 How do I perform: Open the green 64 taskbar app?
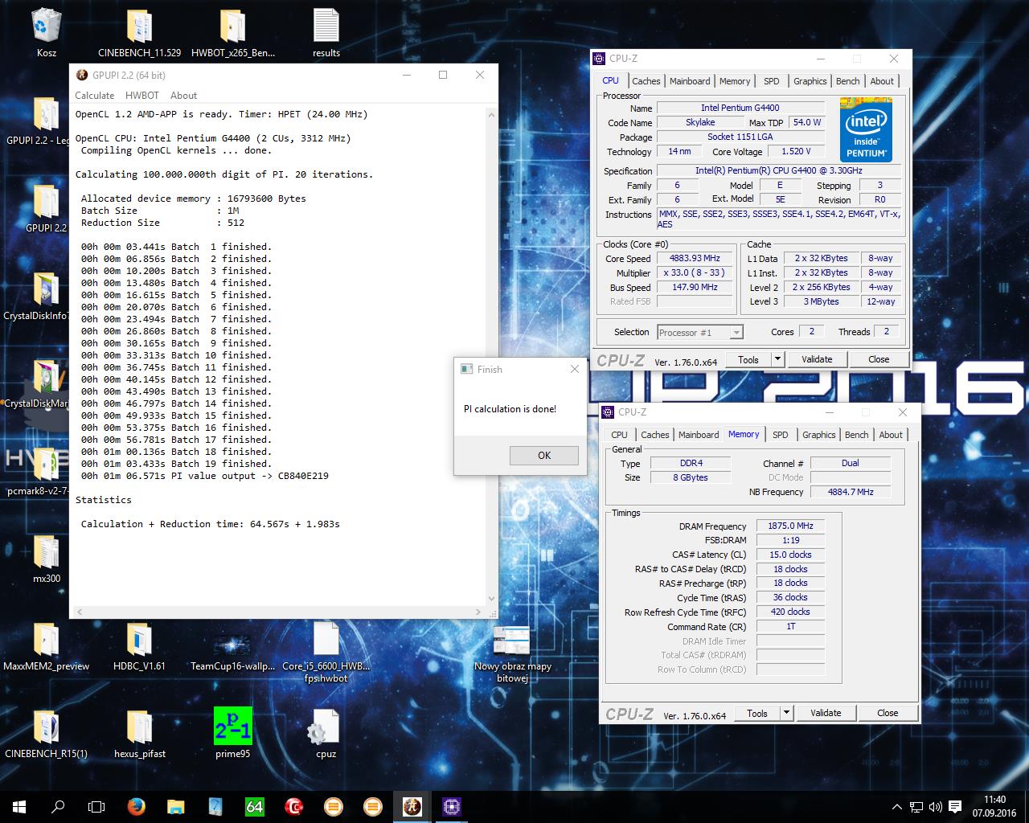[254, 806]
